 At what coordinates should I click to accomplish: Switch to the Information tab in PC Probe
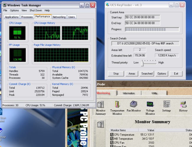click(129, 93)
